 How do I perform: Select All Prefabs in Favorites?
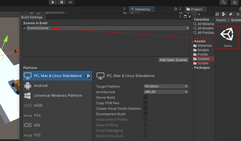coord(204,33)
